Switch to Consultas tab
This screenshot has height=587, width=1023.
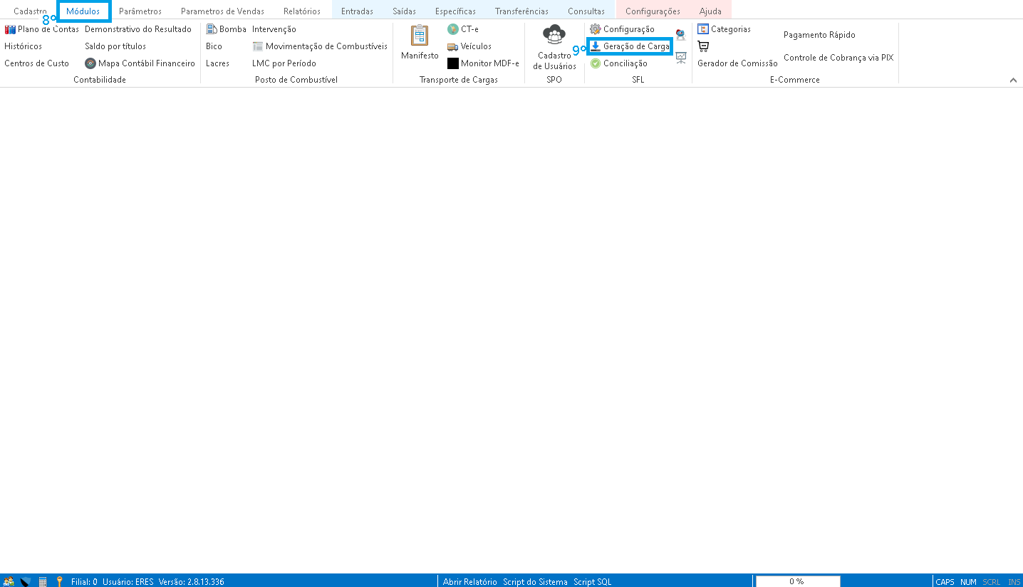586,11
